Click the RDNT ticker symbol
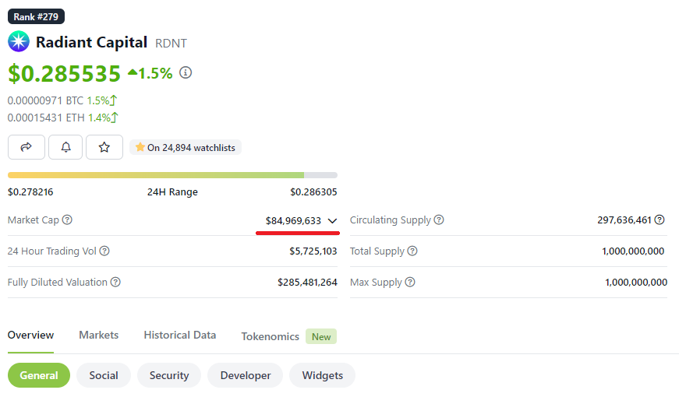 [x=171, y=44]
